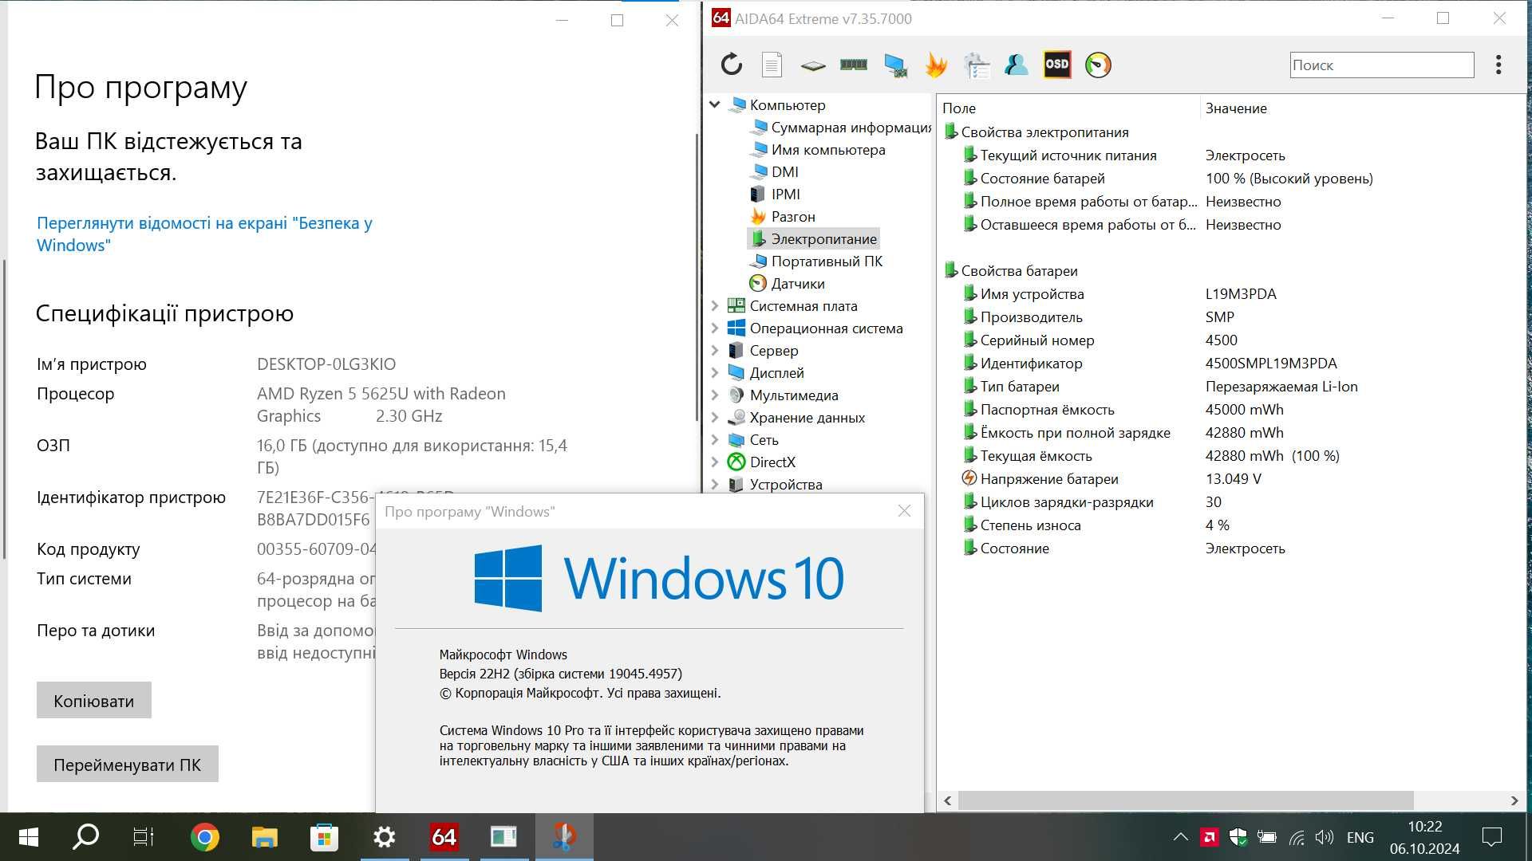Open Task View on the taskbar
The image size is (1532, 861).
pos(144,837)
